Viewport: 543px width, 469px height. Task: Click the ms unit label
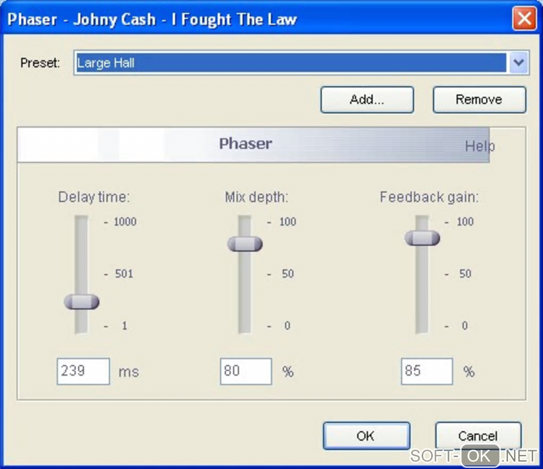128,372
